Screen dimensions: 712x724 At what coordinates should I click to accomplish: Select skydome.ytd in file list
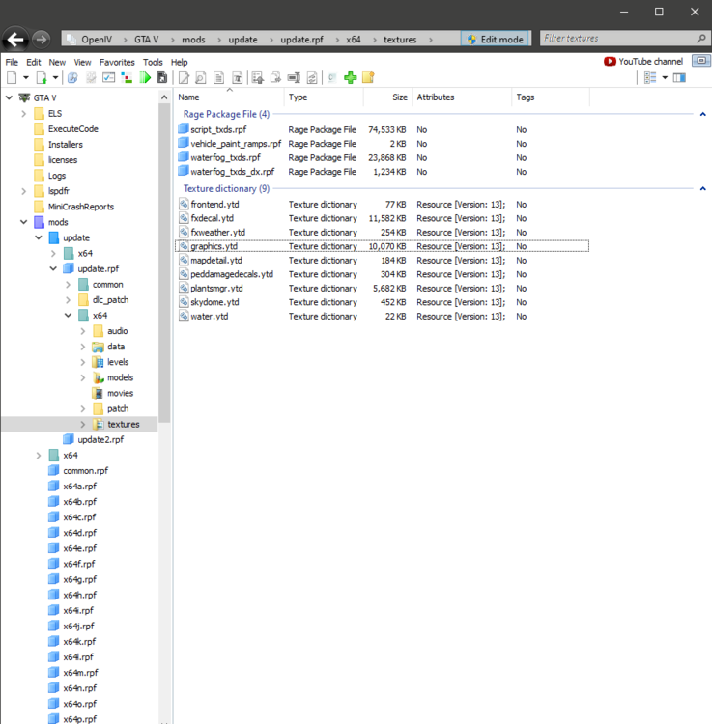214,302
